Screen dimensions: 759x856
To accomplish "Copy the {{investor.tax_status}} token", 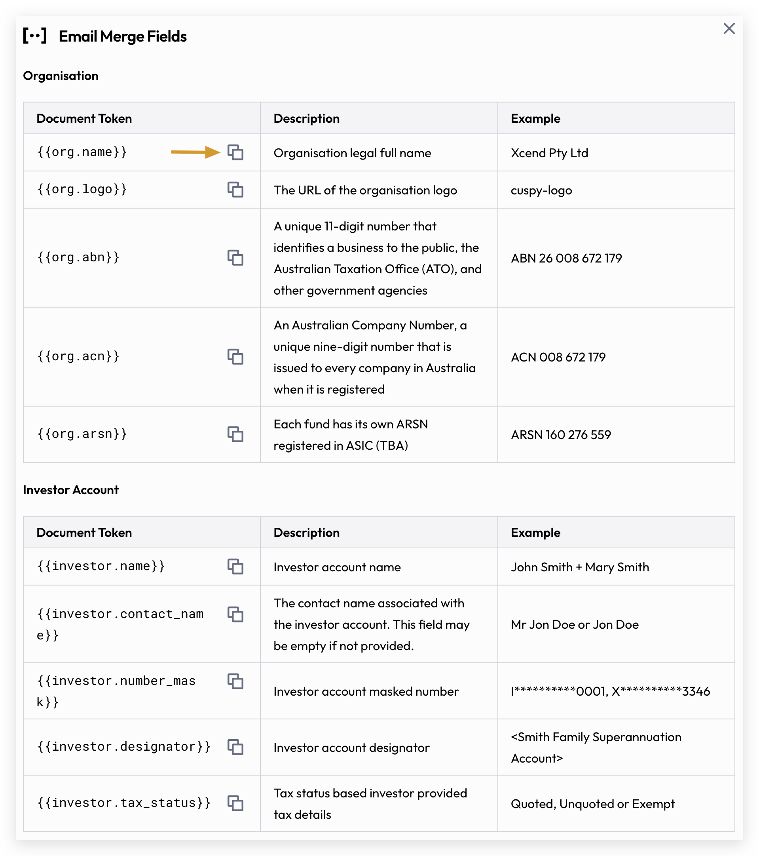I will pos(235,803).
